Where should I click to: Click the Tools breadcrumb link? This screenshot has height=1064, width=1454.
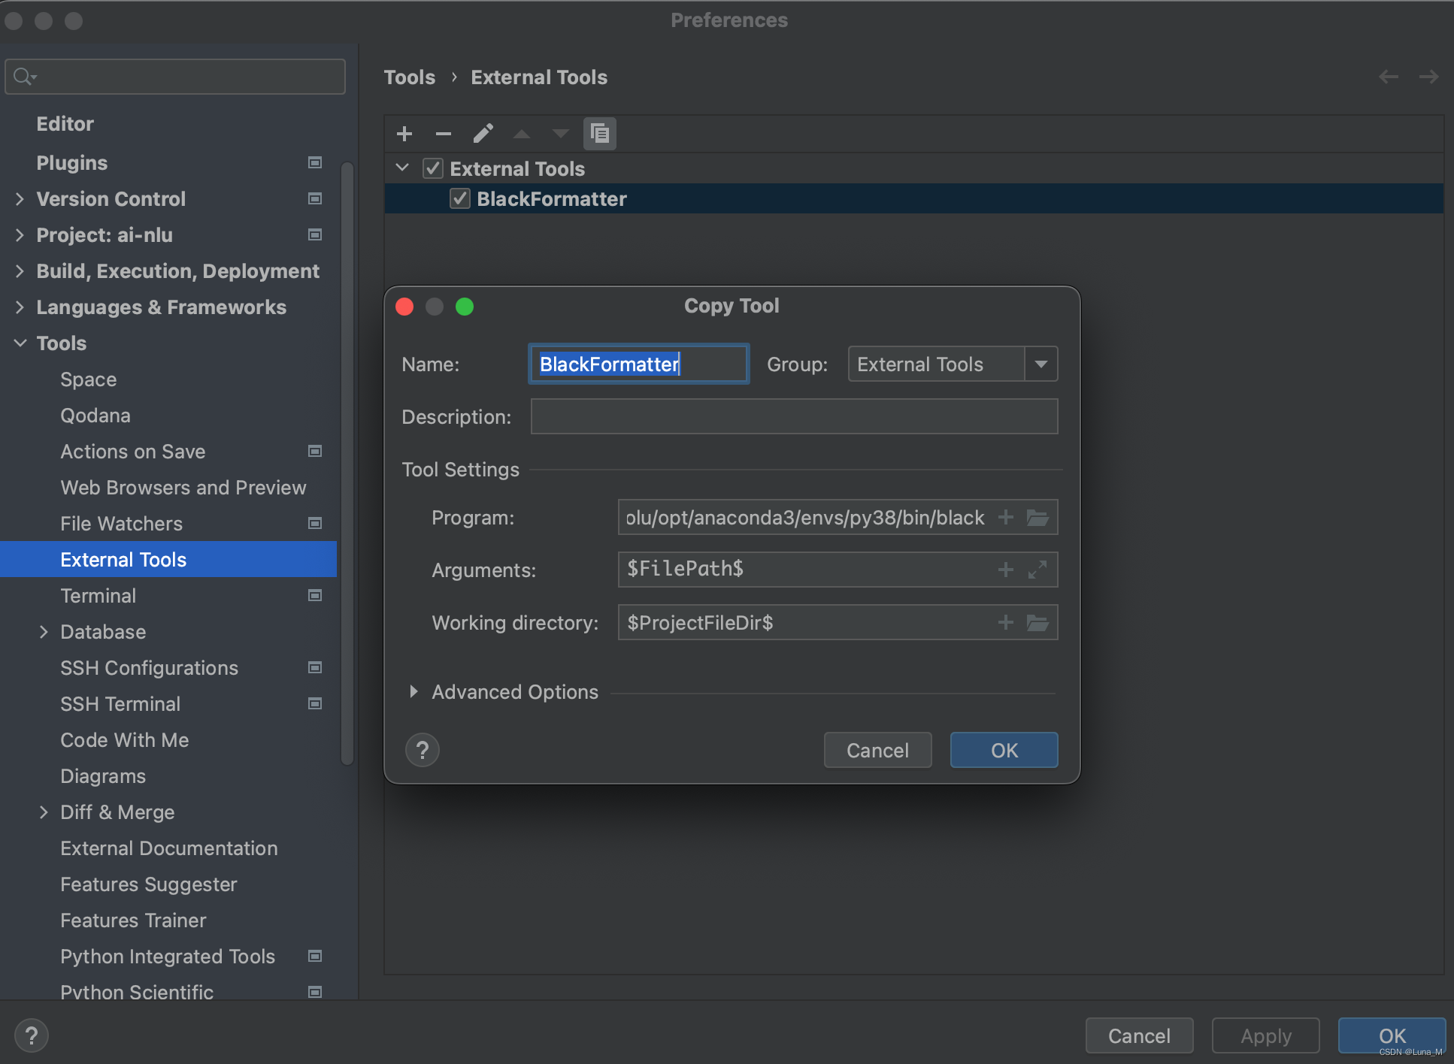pyautogui.click(x=410, y=77)
